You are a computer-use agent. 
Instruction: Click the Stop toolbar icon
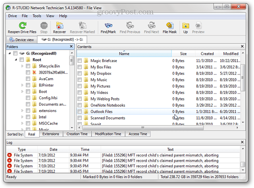click(x=44, y=25)
